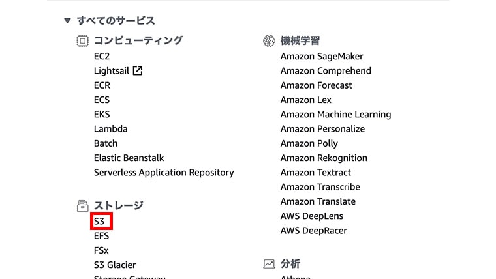Click the 分析 chart icon
Screen dimensions: 496x279
point(269,264)
